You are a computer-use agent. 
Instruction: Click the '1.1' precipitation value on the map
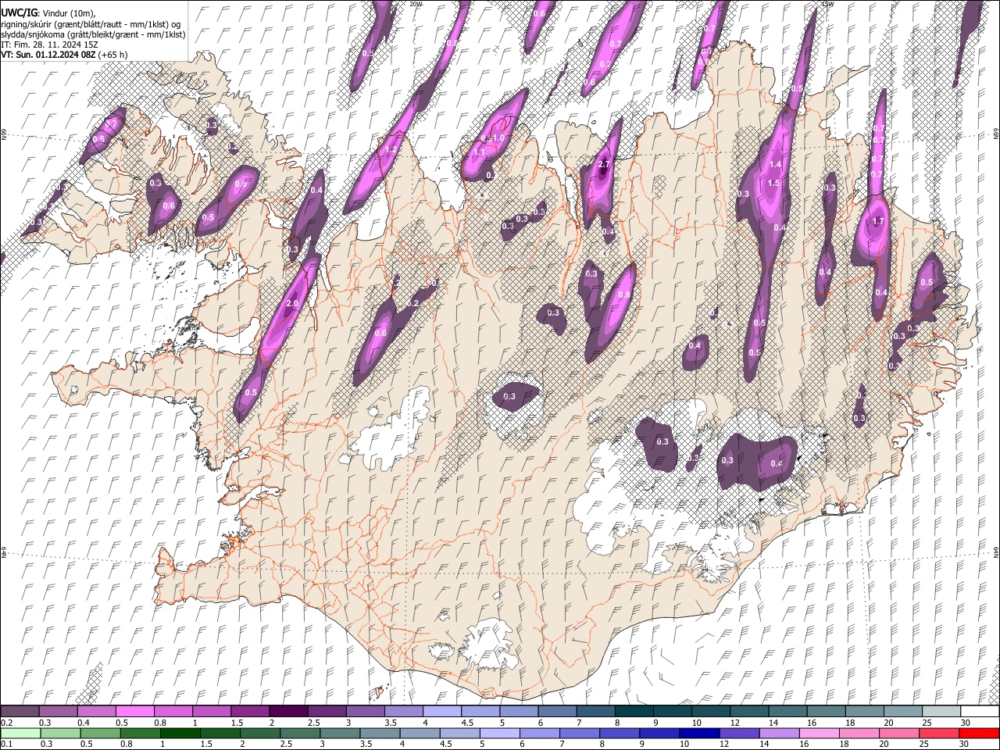479,152
